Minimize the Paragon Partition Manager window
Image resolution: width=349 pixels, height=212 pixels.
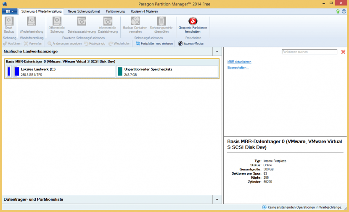(x=323, y=3)
